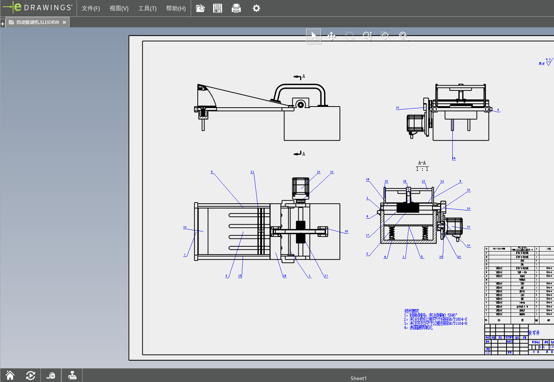Click the Zoom to Fit icon
Image resolution: width=554 pixels, height=382 pixels.
tap(403, 36)
